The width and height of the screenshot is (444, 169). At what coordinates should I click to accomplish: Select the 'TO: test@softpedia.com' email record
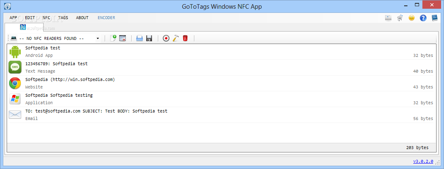point(221,115)
